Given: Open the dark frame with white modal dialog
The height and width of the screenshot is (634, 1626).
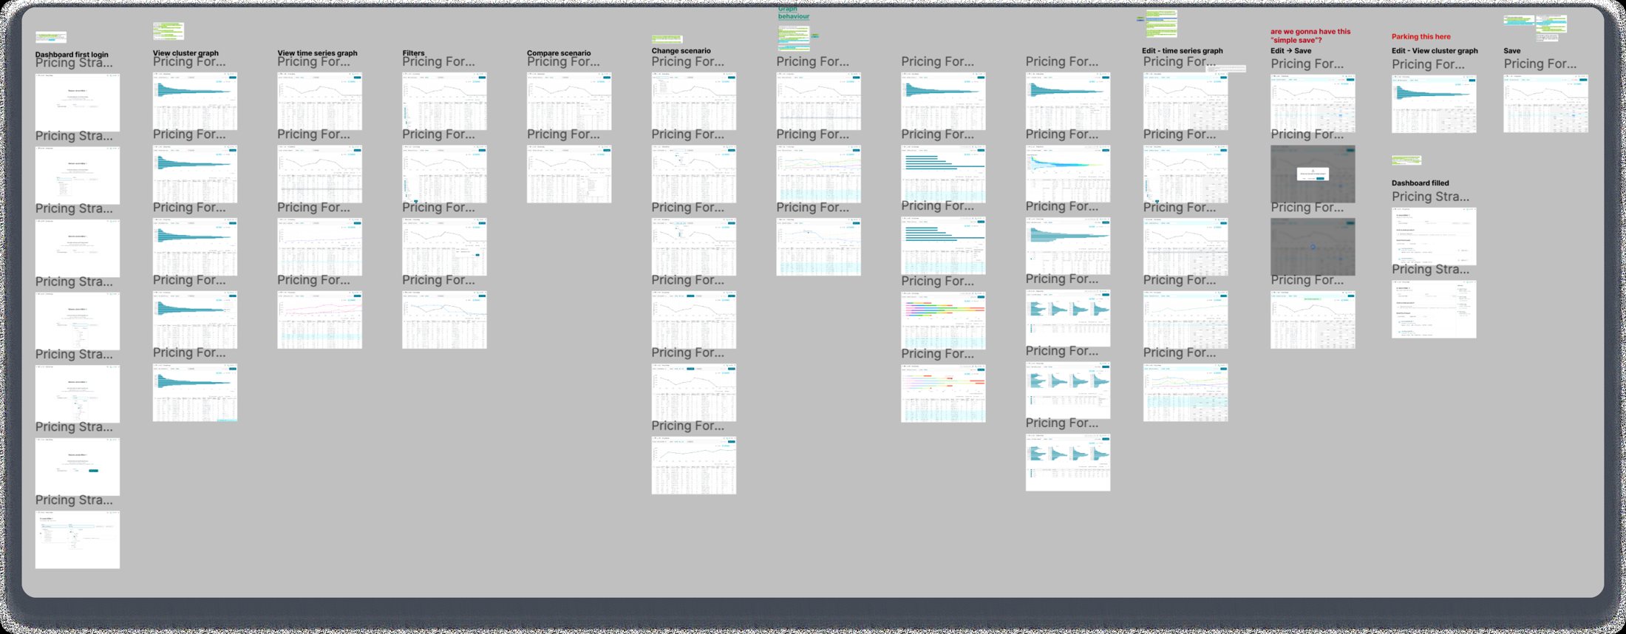Looking at the screenshot, I should pyautogui.click(x=1313, y=174).
